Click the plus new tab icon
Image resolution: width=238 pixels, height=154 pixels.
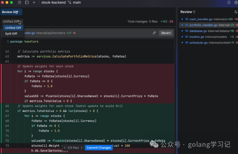pos(34,3)
